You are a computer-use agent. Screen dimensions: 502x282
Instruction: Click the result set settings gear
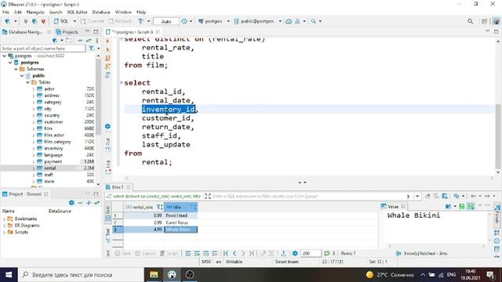[295, 254]
